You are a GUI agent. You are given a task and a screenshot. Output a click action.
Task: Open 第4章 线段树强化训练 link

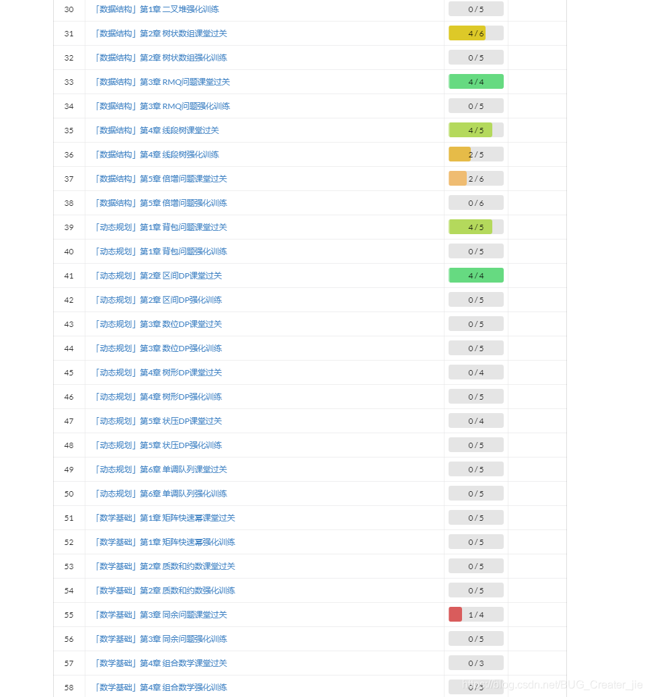click(x=157, y=155)
